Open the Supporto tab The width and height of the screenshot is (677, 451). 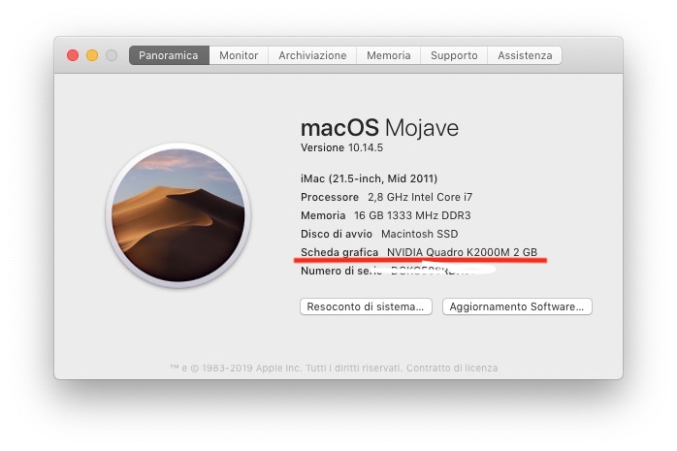(x=454, y=55)
